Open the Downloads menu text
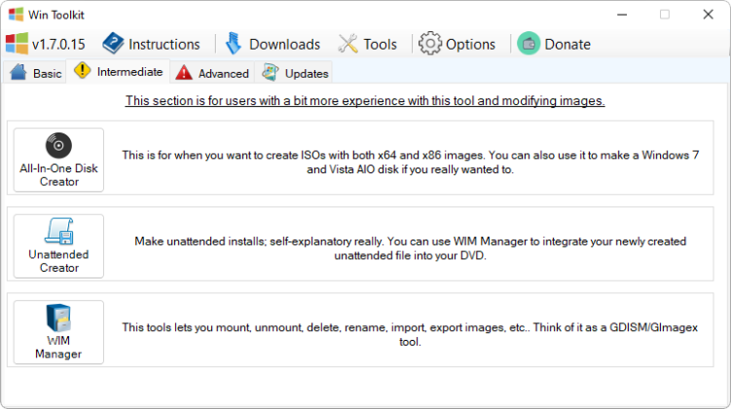 click(x=284, y=44)
